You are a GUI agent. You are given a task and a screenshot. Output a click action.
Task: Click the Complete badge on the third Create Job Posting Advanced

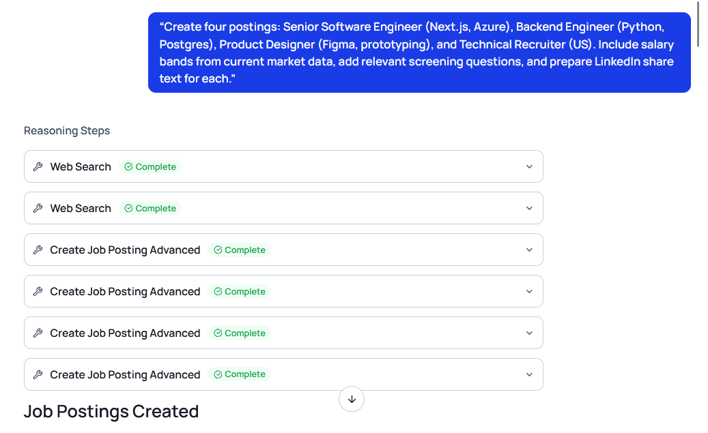pos(239,333)
